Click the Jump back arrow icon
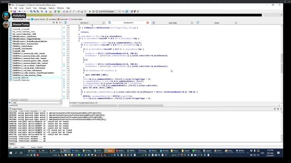 click(20, 11)
